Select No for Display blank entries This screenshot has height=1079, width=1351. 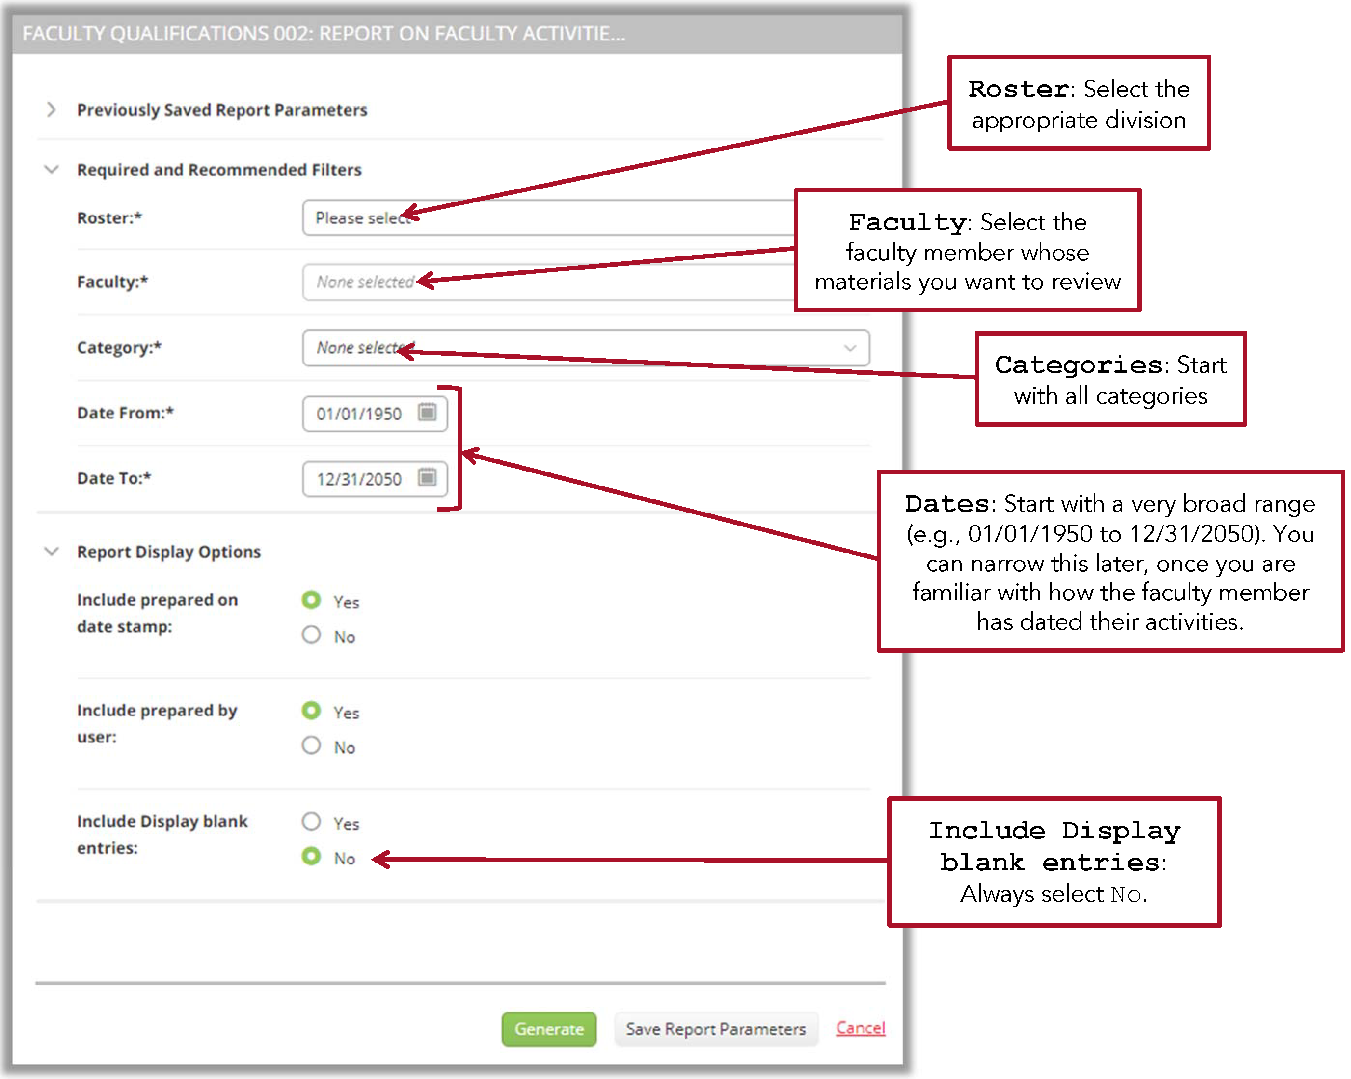click(311, 857)
